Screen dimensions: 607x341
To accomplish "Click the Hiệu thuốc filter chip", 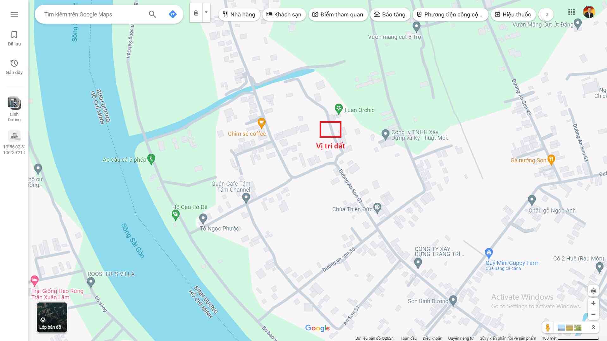I will [513, 15].
